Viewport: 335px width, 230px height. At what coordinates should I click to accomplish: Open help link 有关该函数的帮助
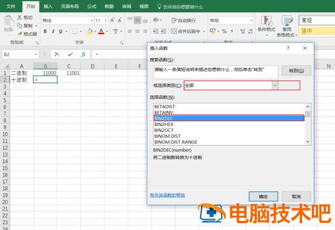167,195
